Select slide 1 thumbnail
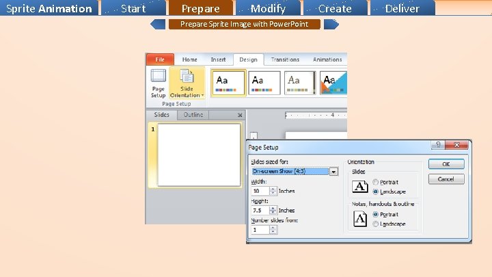This screenshot has height=277, width=492. [199, 155]
